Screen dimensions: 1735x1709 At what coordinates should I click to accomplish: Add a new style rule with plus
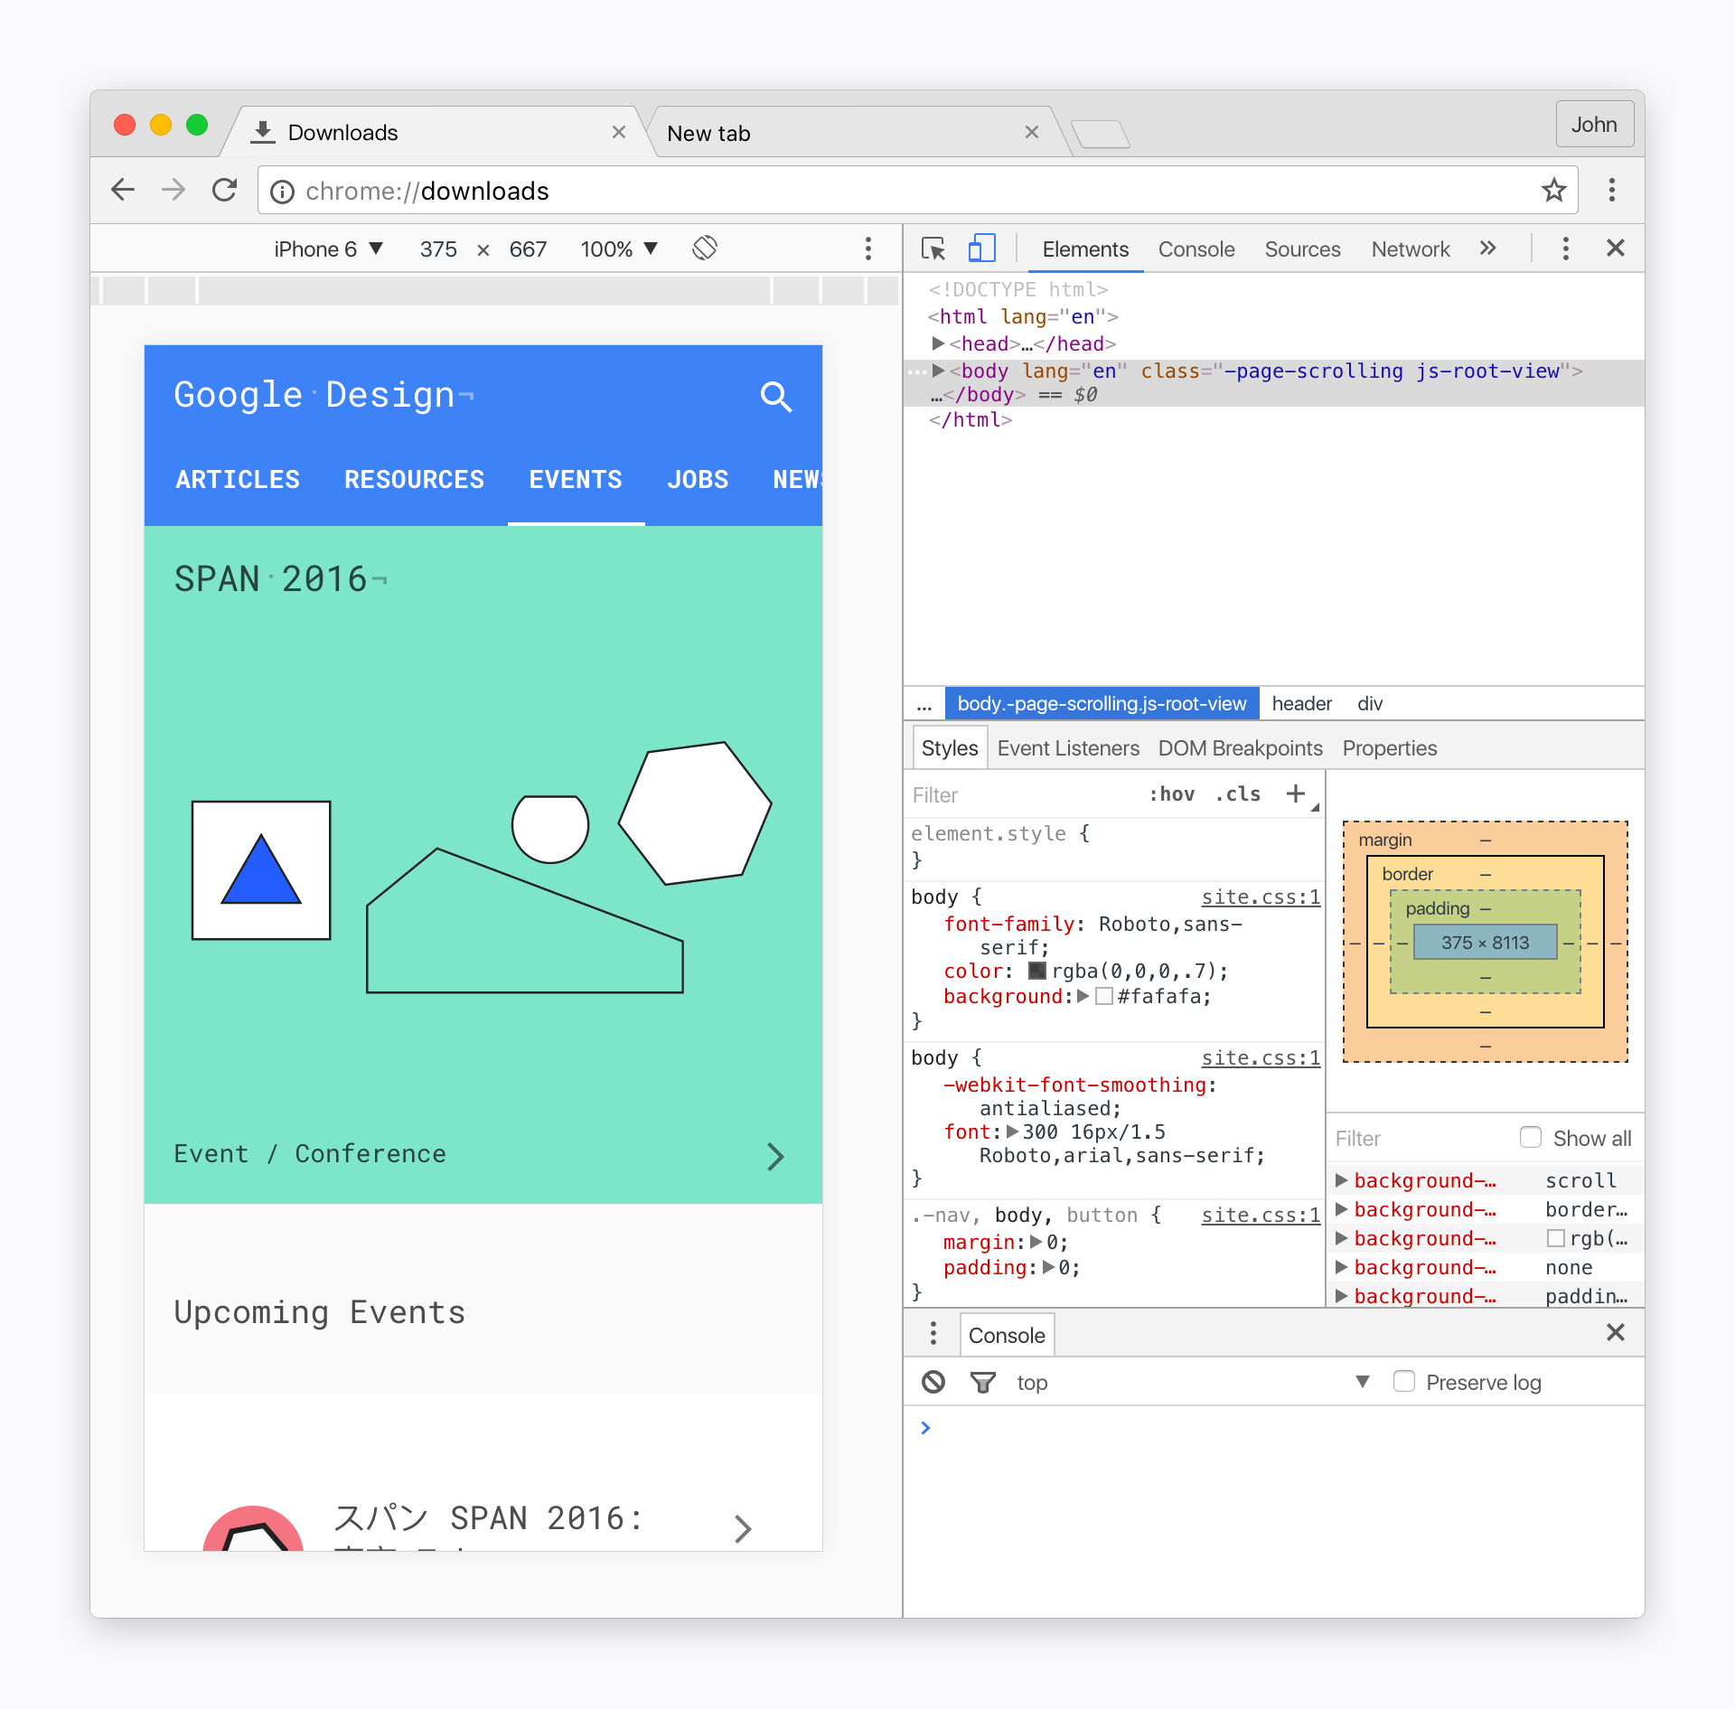pyautogui.click(x=1296, y=793)
